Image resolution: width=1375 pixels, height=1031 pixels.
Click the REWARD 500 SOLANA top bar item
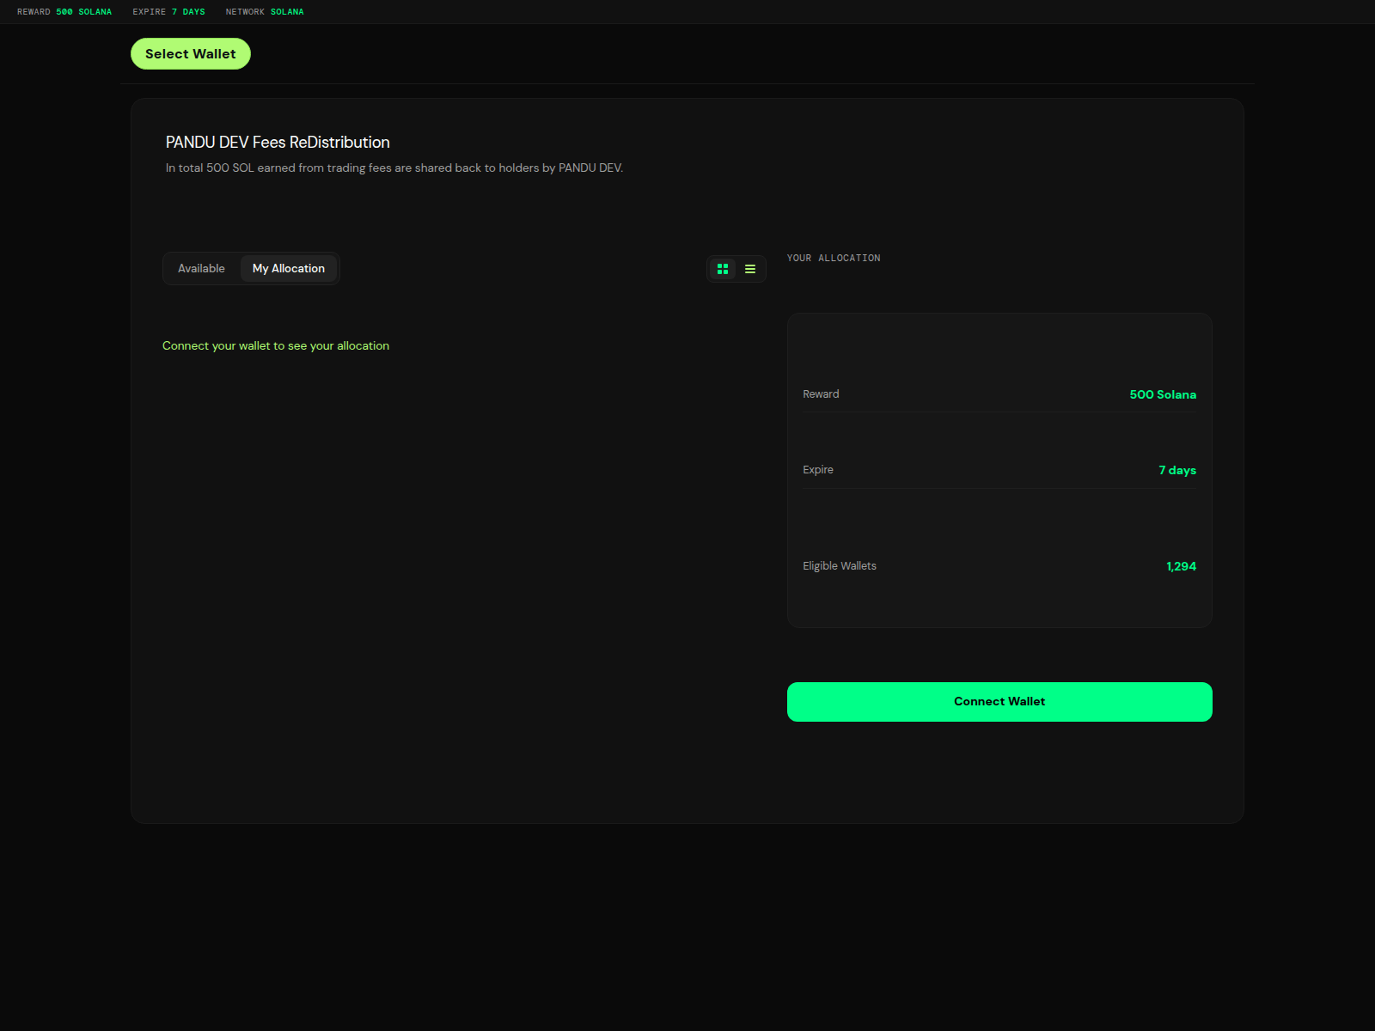pos(64,12)
